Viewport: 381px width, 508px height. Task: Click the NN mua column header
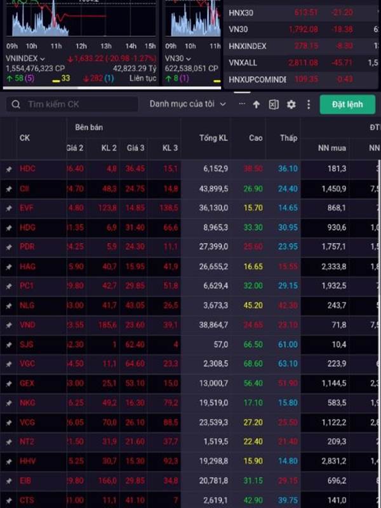tap(331, 149)
